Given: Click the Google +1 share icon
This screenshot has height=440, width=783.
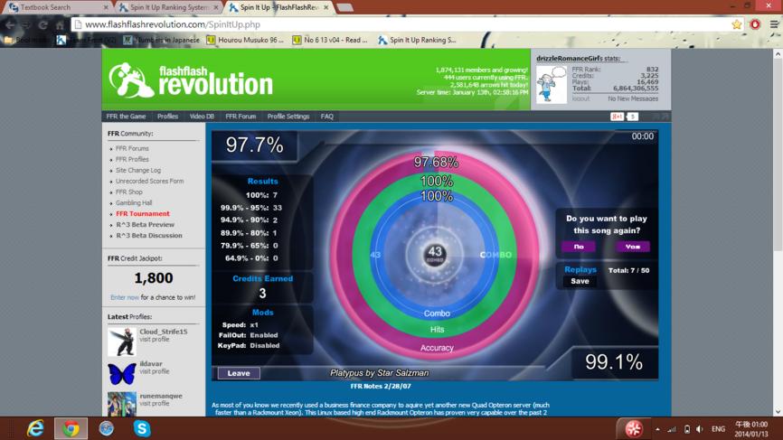Looking at the screenshot, I should point(618,117).
